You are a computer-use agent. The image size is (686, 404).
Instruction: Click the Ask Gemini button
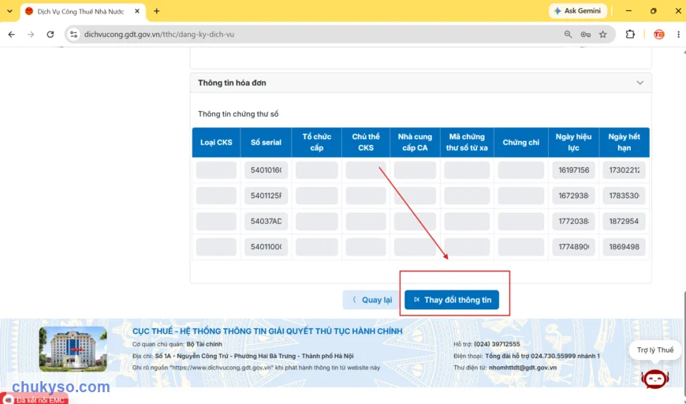point(577,11)
